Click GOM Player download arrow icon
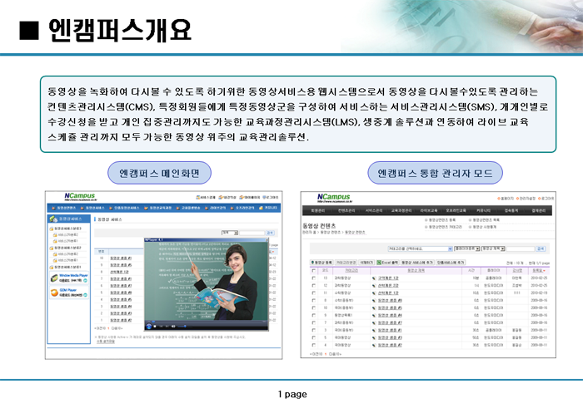 click(85, 295)
